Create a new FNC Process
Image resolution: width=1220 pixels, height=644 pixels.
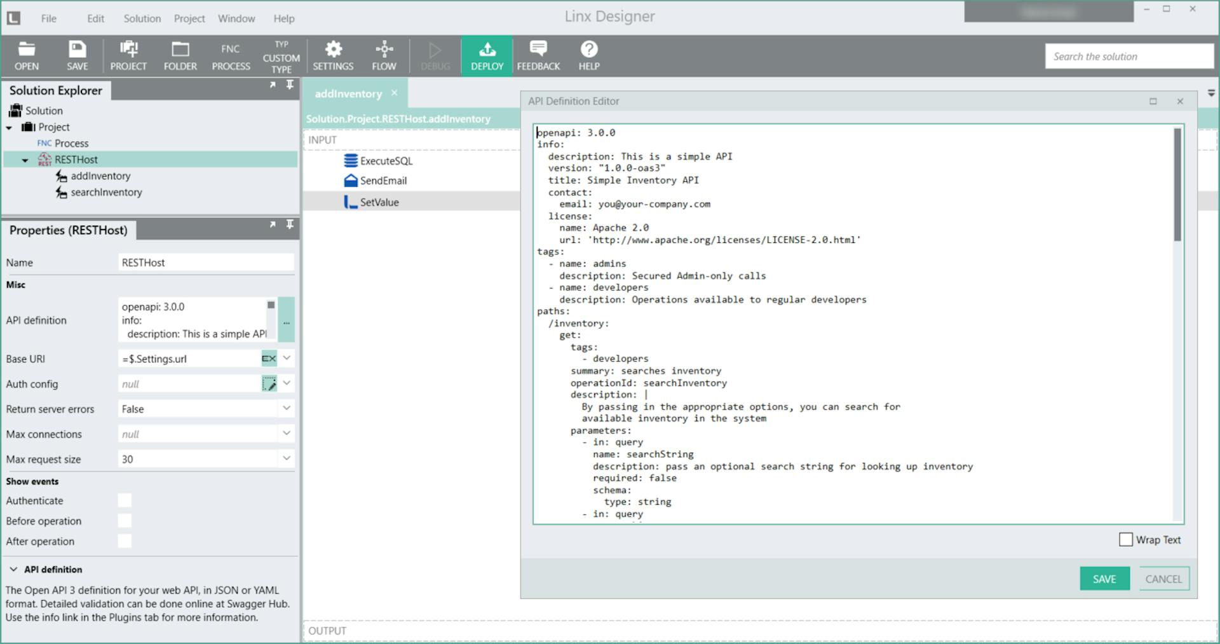coord(230,55)
